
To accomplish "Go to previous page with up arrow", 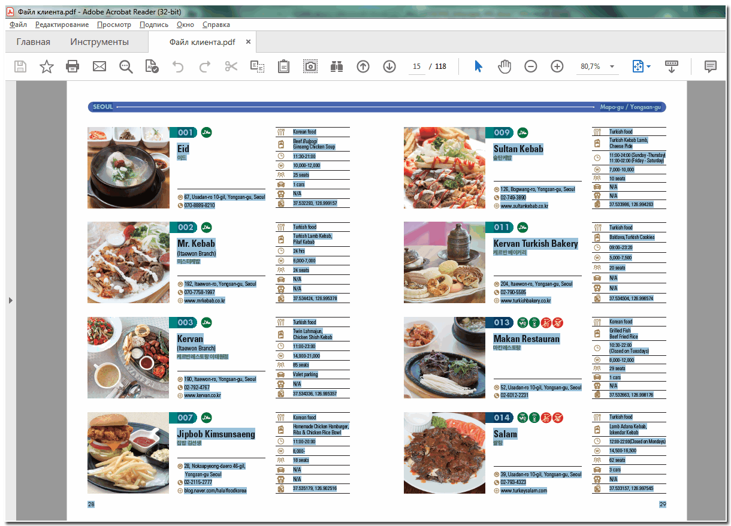I will 363,66.
